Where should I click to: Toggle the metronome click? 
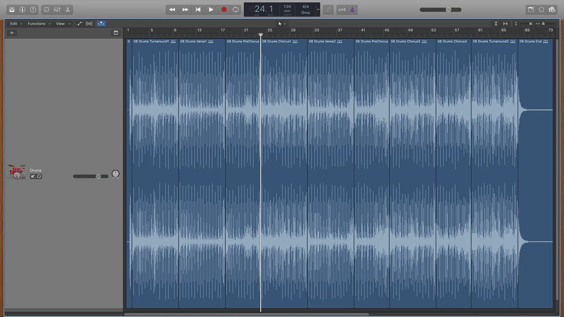[x=352, y=9]
